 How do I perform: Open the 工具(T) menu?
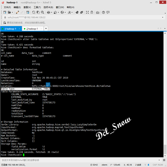[x=37, y=7]
